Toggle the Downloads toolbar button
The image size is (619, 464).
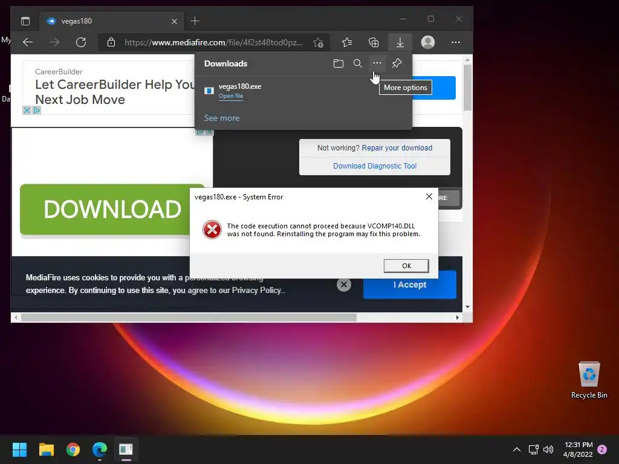pyautogui.click(x=400, y=42)
